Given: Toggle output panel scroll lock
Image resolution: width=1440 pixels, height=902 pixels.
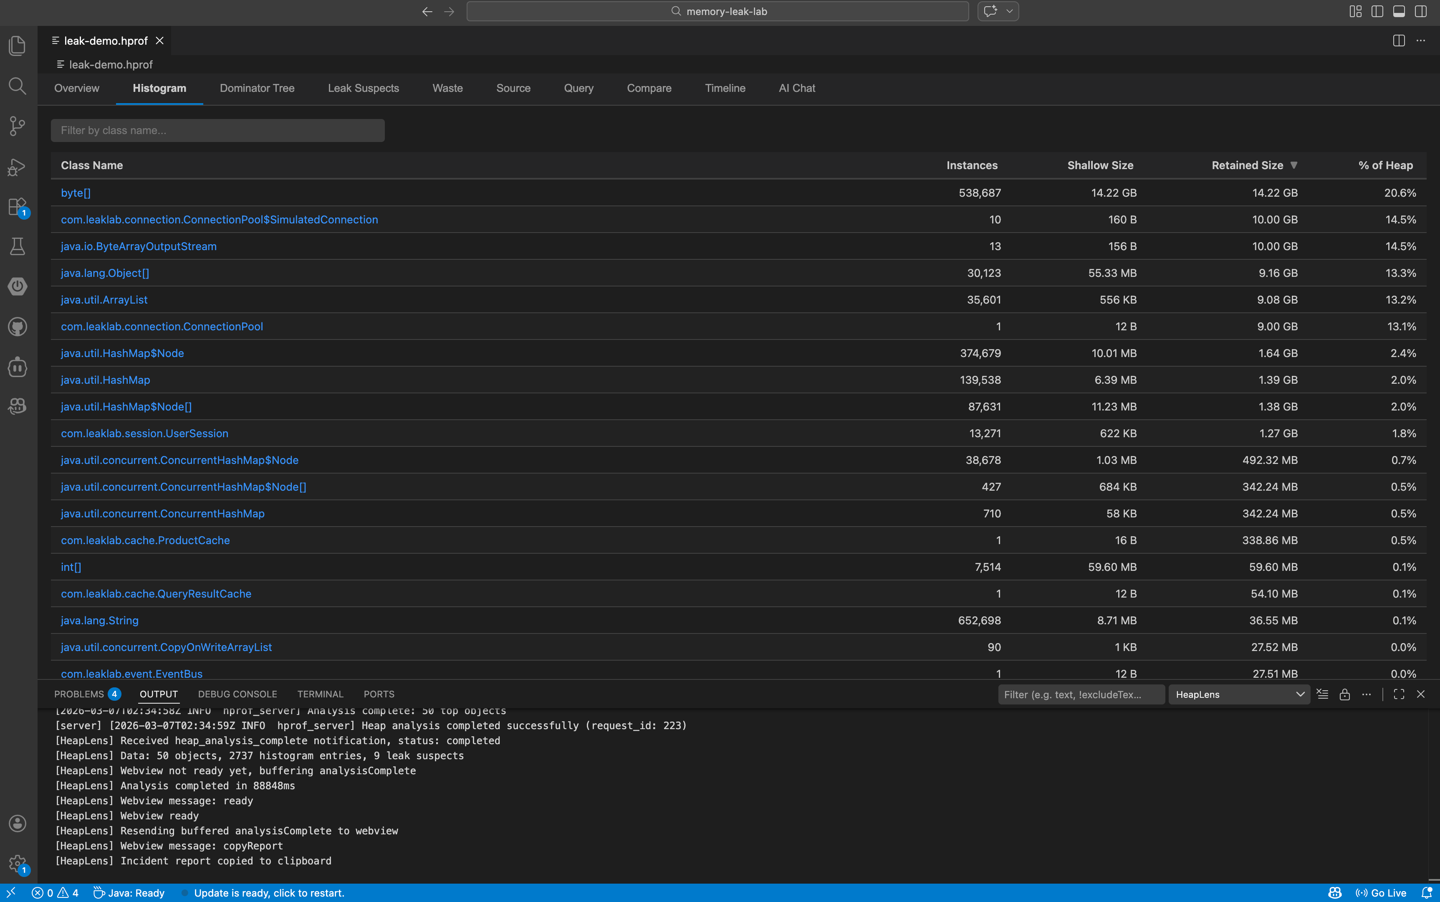Looking at the screenshot, I should point(1344,694).
